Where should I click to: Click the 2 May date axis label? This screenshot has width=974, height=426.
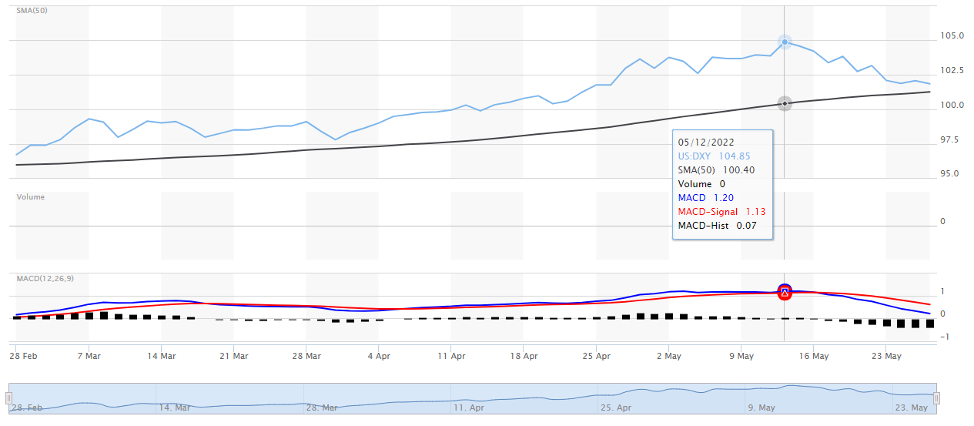coord(668,356)
